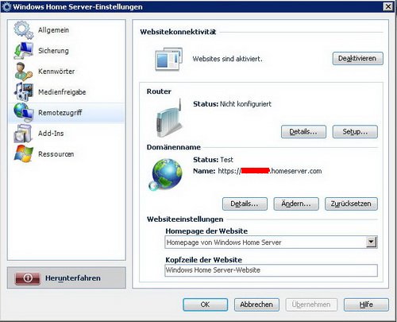Close the Einstellungen dialog window
The height and width of the screenshot is (322, 397).
click(388, 6)
